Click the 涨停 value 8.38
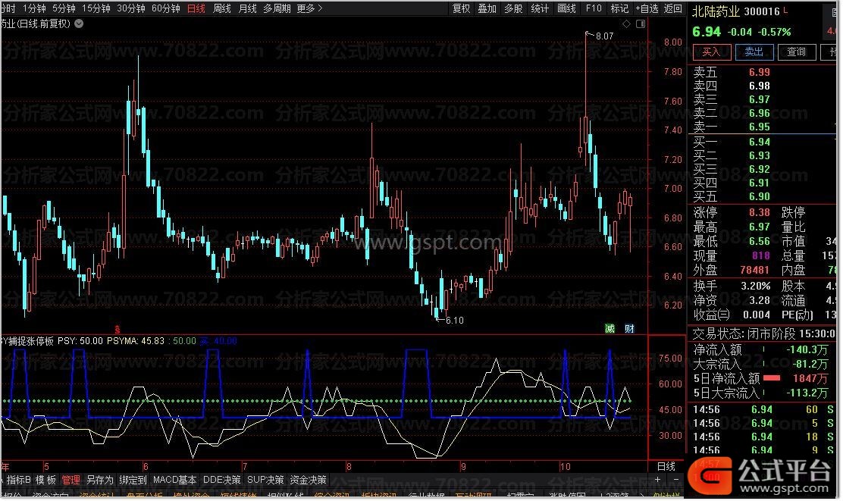843x501 pixels. (759, 212)
